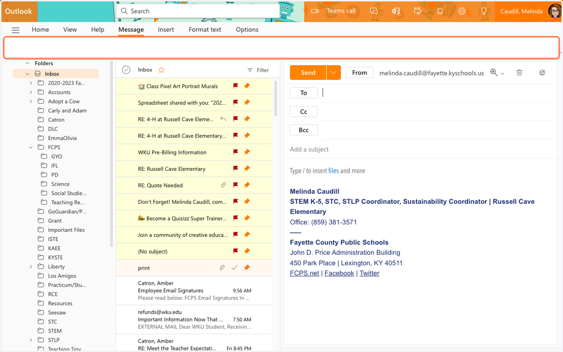The image size is (563, 352).
Task: Toggle flag on (No subject) message
Action: pyautogui.click(x=236, y=251)
